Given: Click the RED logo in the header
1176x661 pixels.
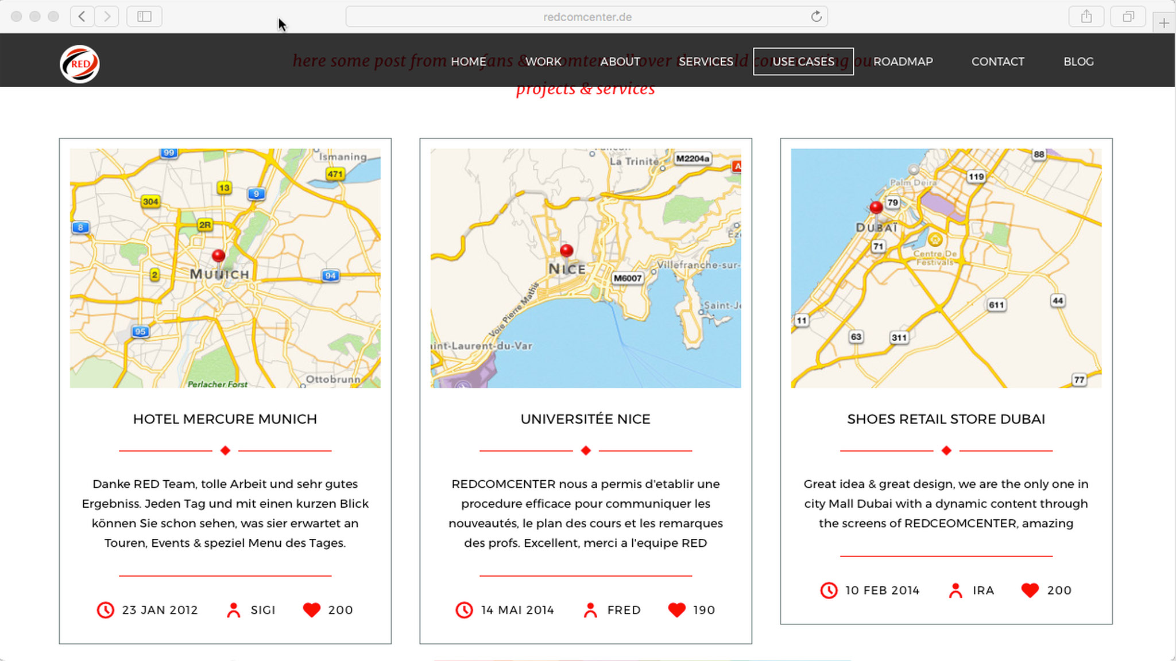Looking at the screenshot, I should [x=80, y=64].
